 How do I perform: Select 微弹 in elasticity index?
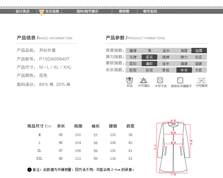[166, 57]
